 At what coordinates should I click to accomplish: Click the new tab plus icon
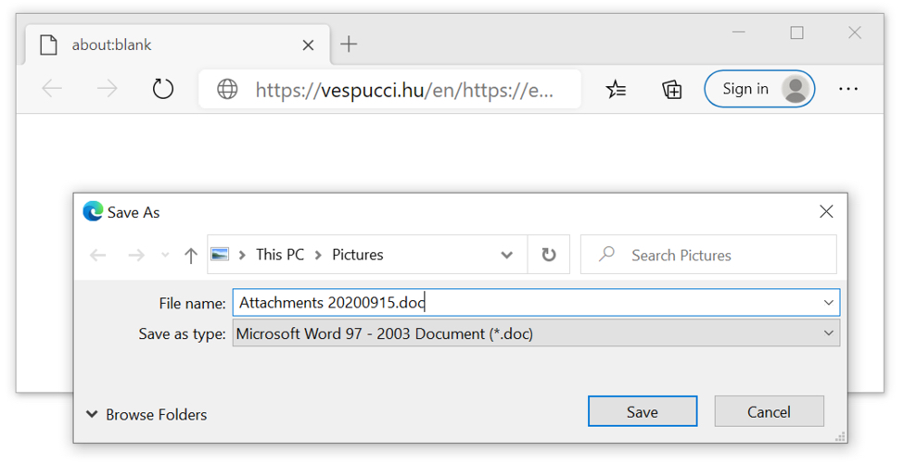tap(349, 44)
